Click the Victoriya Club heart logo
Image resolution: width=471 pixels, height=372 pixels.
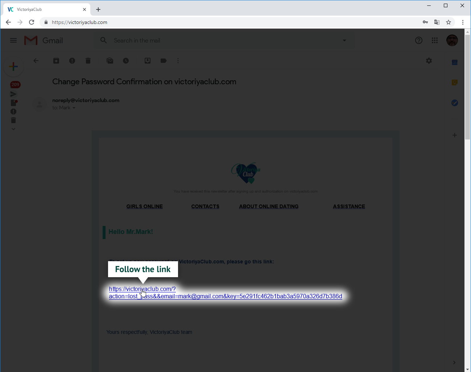point(246,173)
